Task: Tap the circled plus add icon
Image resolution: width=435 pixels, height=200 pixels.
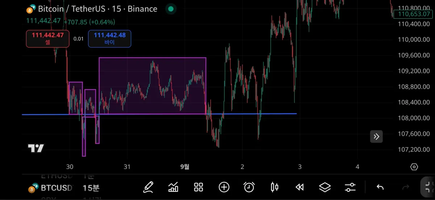Action: click(x=224, y=187)
